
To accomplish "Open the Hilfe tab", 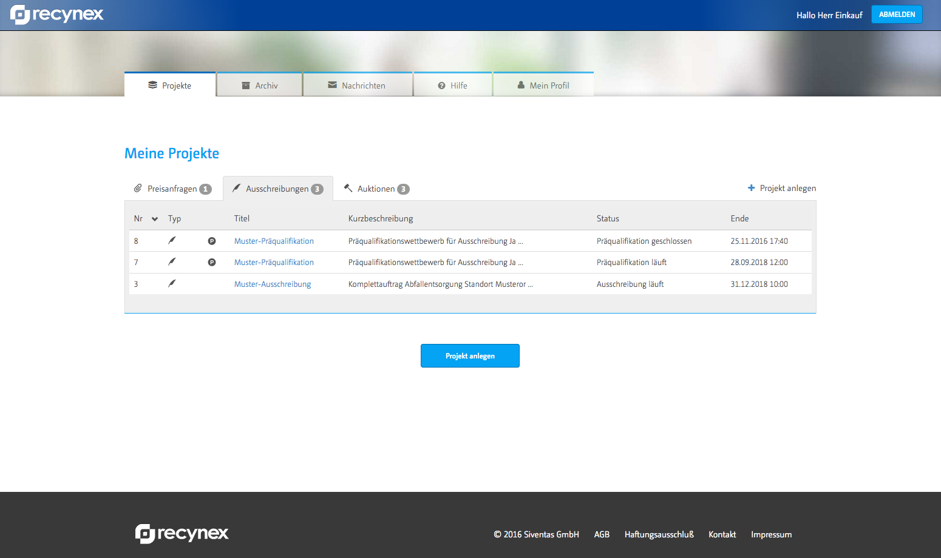I will [453, 86].
